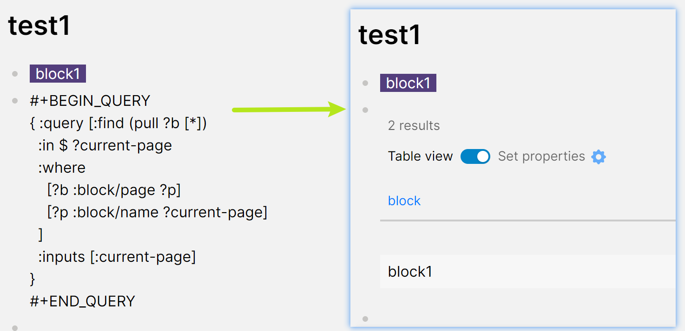The height and width of the screenshot is (331, 685).
Task: Click the highlighted block1 tag on the left
Action: 57,73
